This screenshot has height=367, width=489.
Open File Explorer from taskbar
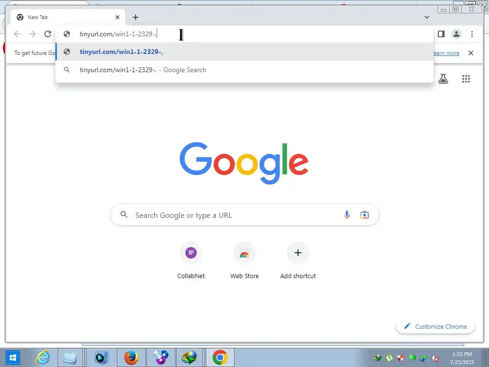[70, 357]
